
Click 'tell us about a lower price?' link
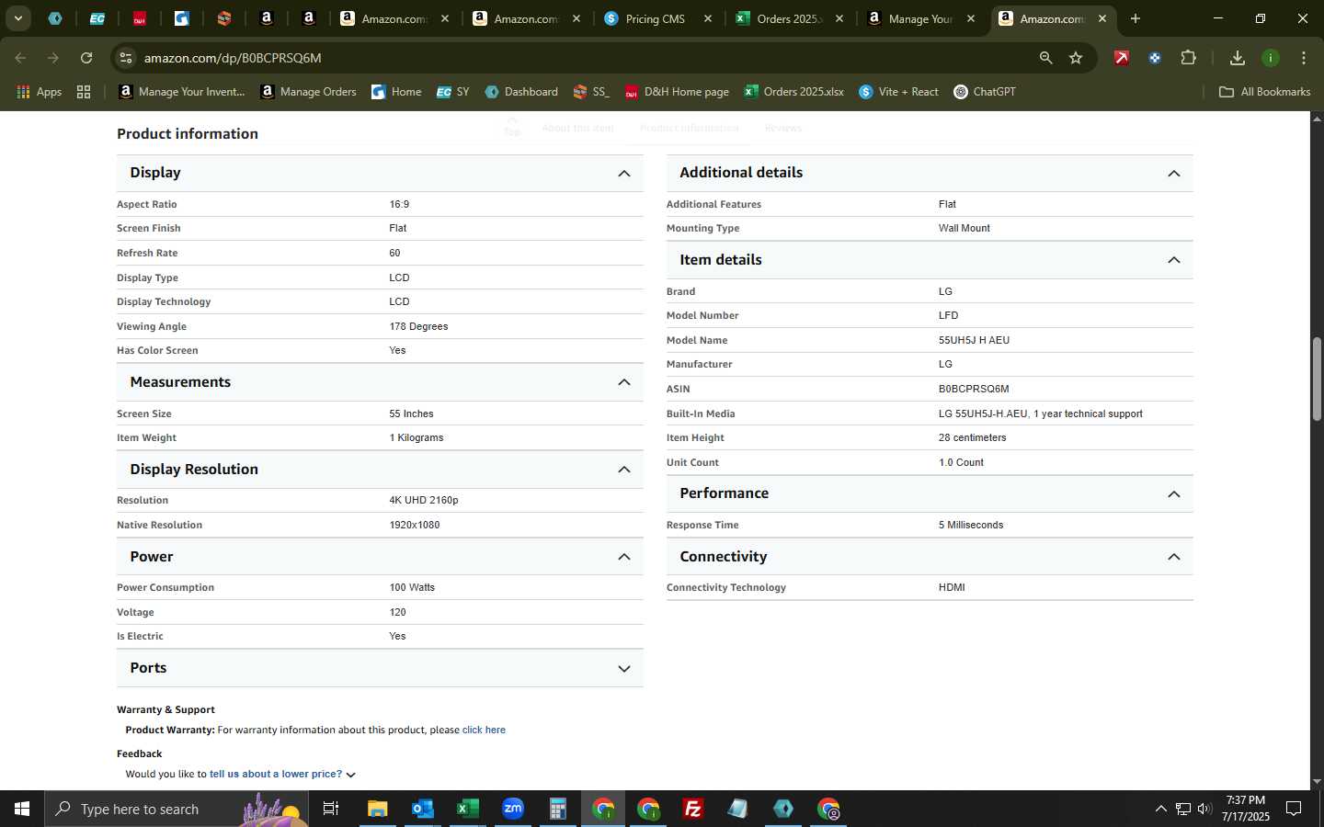click(x=276, y=775)
